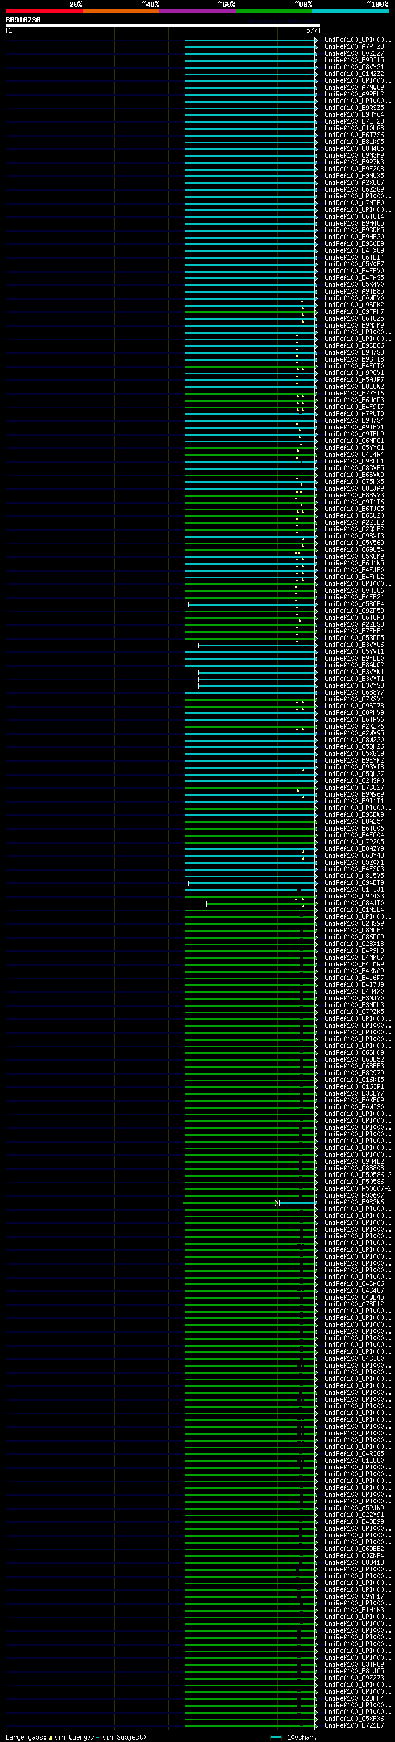The width and height of the screenshot is (395, 1742).
Task: Open hit UniRef100_Q8VY21
Action: tap(354, 67)
